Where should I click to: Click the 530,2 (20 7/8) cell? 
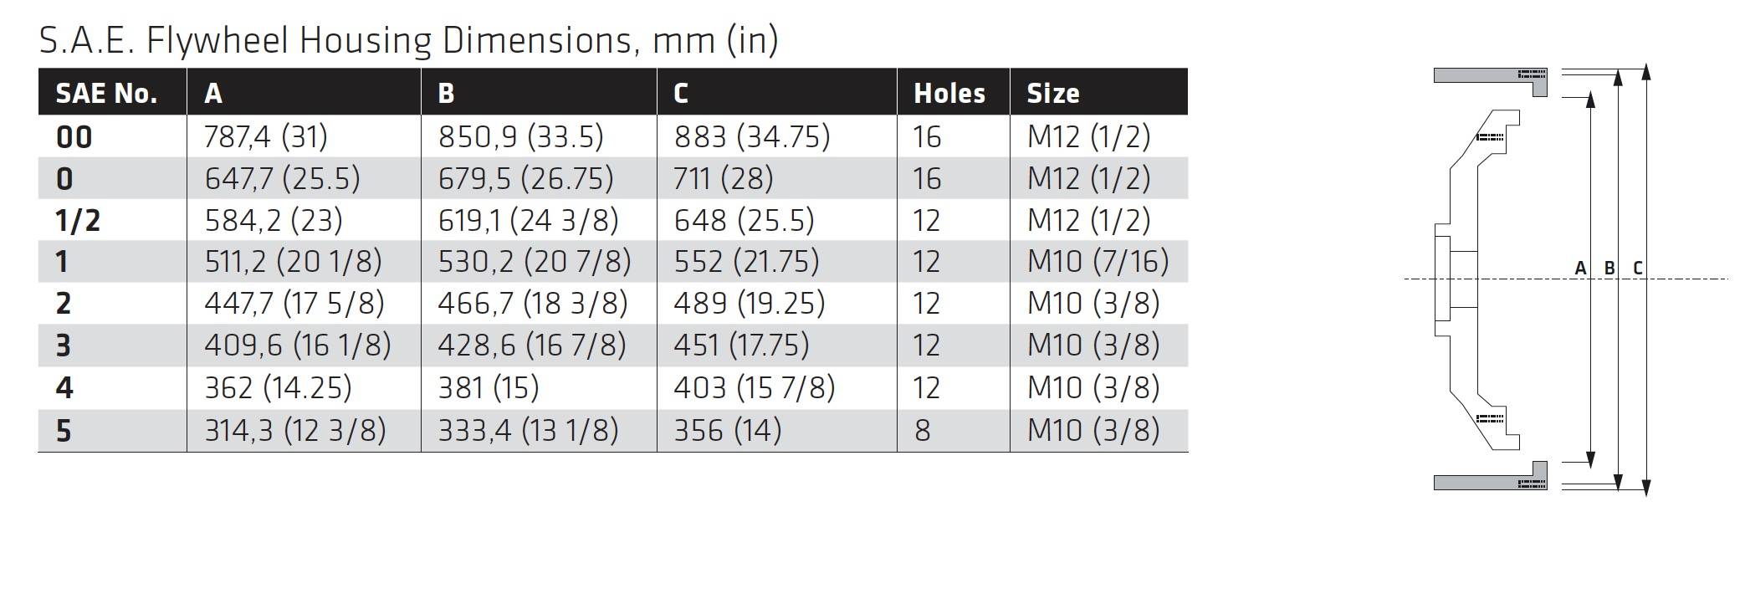click(x=535, y=262)
